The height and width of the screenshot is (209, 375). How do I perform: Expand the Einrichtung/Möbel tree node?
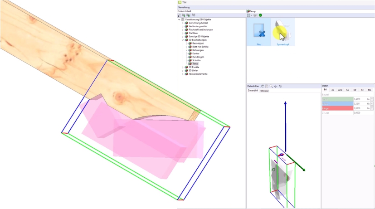pyautogui.click(x=183, y=23)
